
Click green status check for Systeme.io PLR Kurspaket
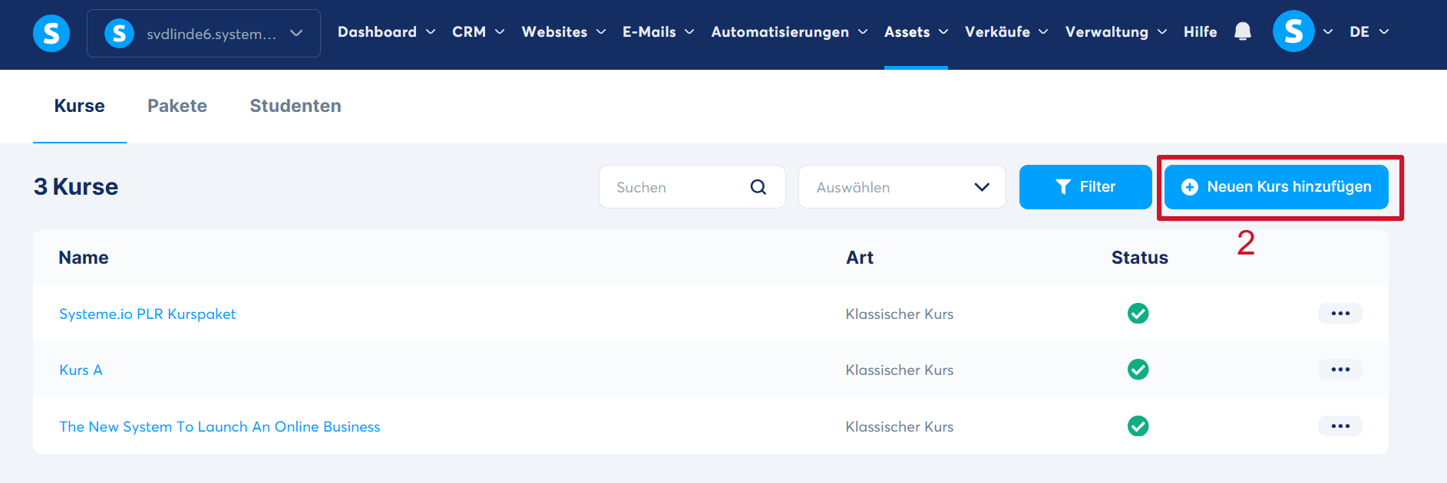click(x=1138, y=314)
